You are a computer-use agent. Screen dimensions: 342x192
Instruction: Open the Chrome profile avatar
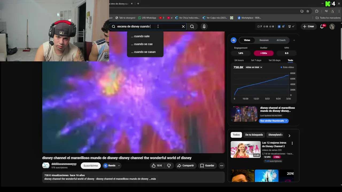[333, 11]
